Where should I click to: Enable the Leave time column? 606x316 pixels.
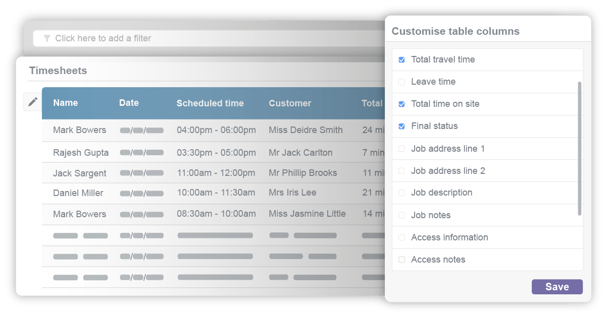point(401,82)
